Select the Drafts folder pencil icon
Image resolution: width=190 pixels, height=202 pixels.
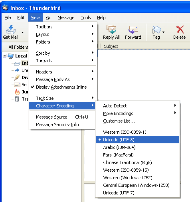[17, 77]
